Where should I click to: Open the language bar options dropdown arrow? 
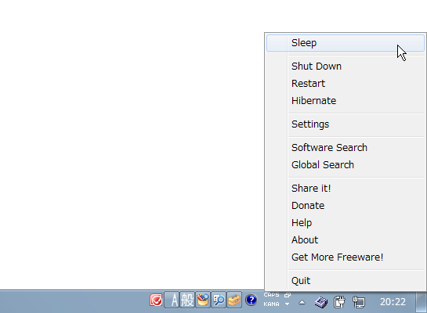click(x=288, y=304)
